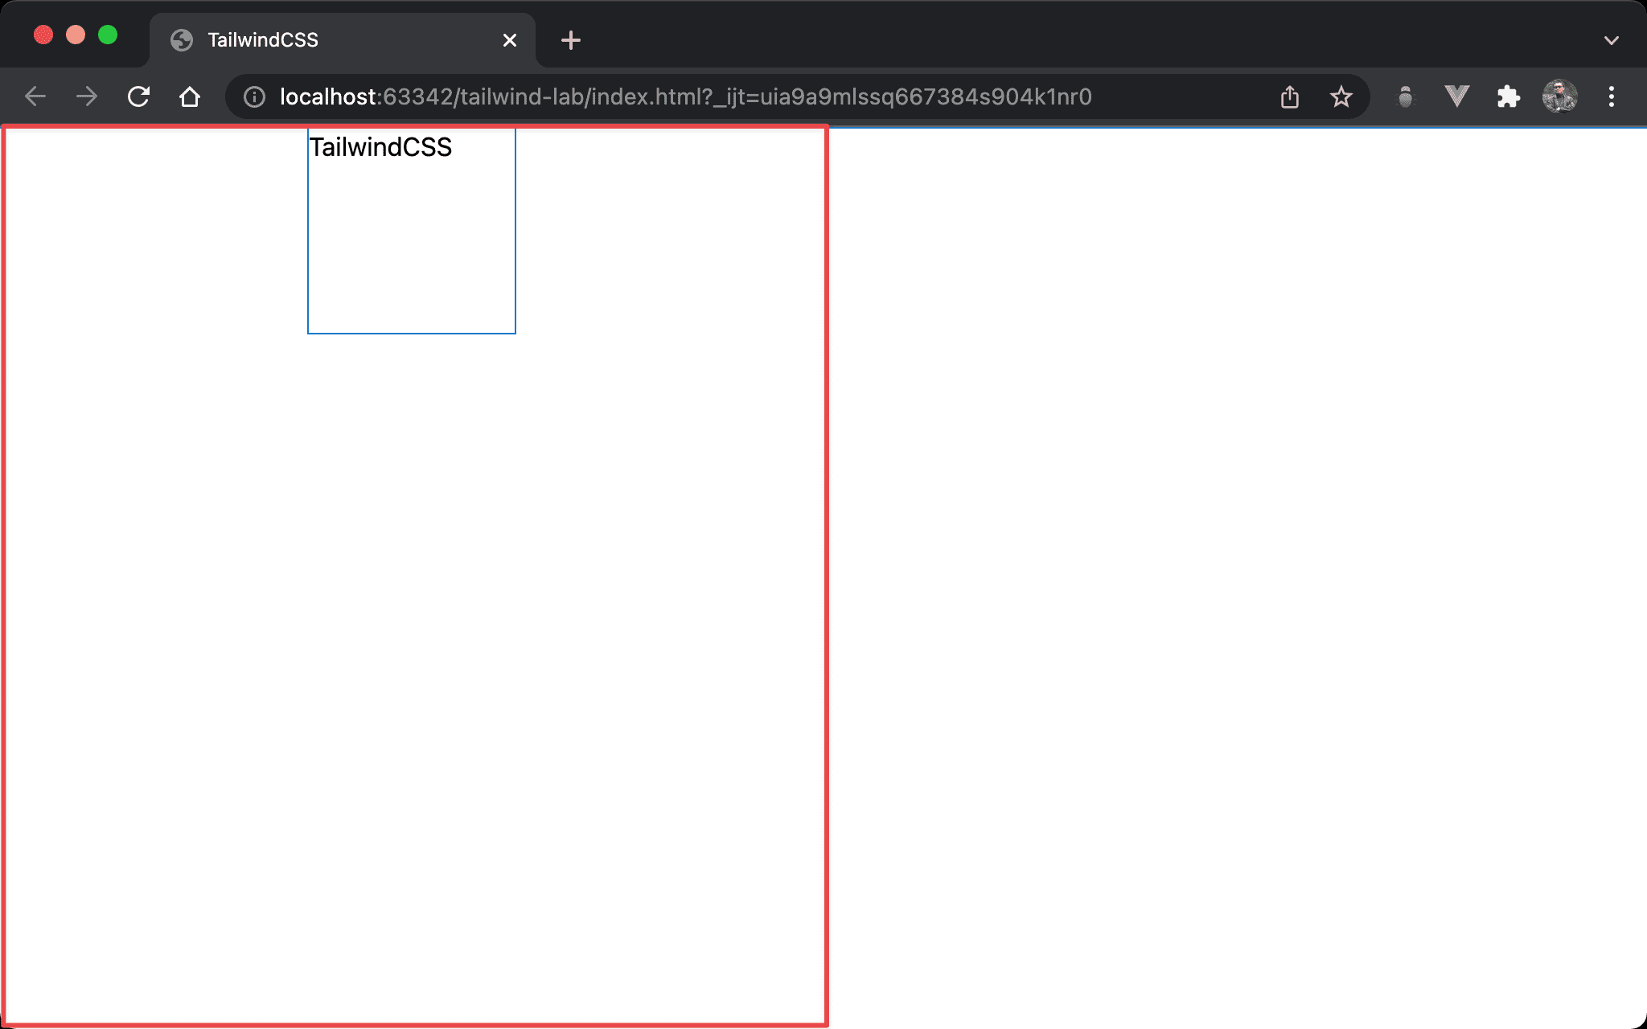Click the localhost address bar URL
The height and width of the screenshot is (1029, 1647).
tap(685, 97)
